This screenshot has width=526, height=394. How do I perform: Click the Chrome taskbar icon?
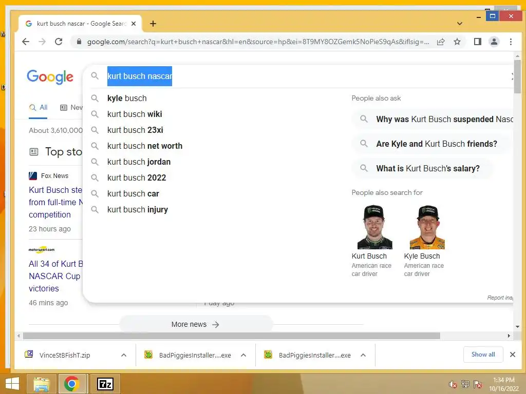click(x=72, y=384)
